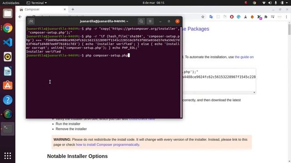Maximize the terminal window
The image size is (291, 163).
(x=169, y=21)
